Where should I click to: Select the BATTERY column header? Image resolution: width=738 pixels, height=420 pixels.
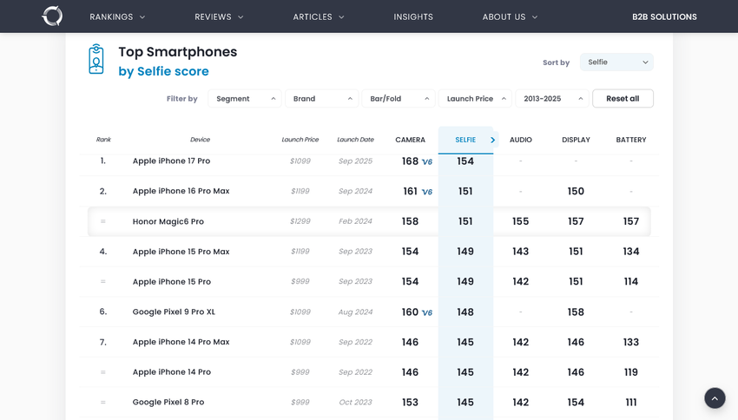(630, 140)
